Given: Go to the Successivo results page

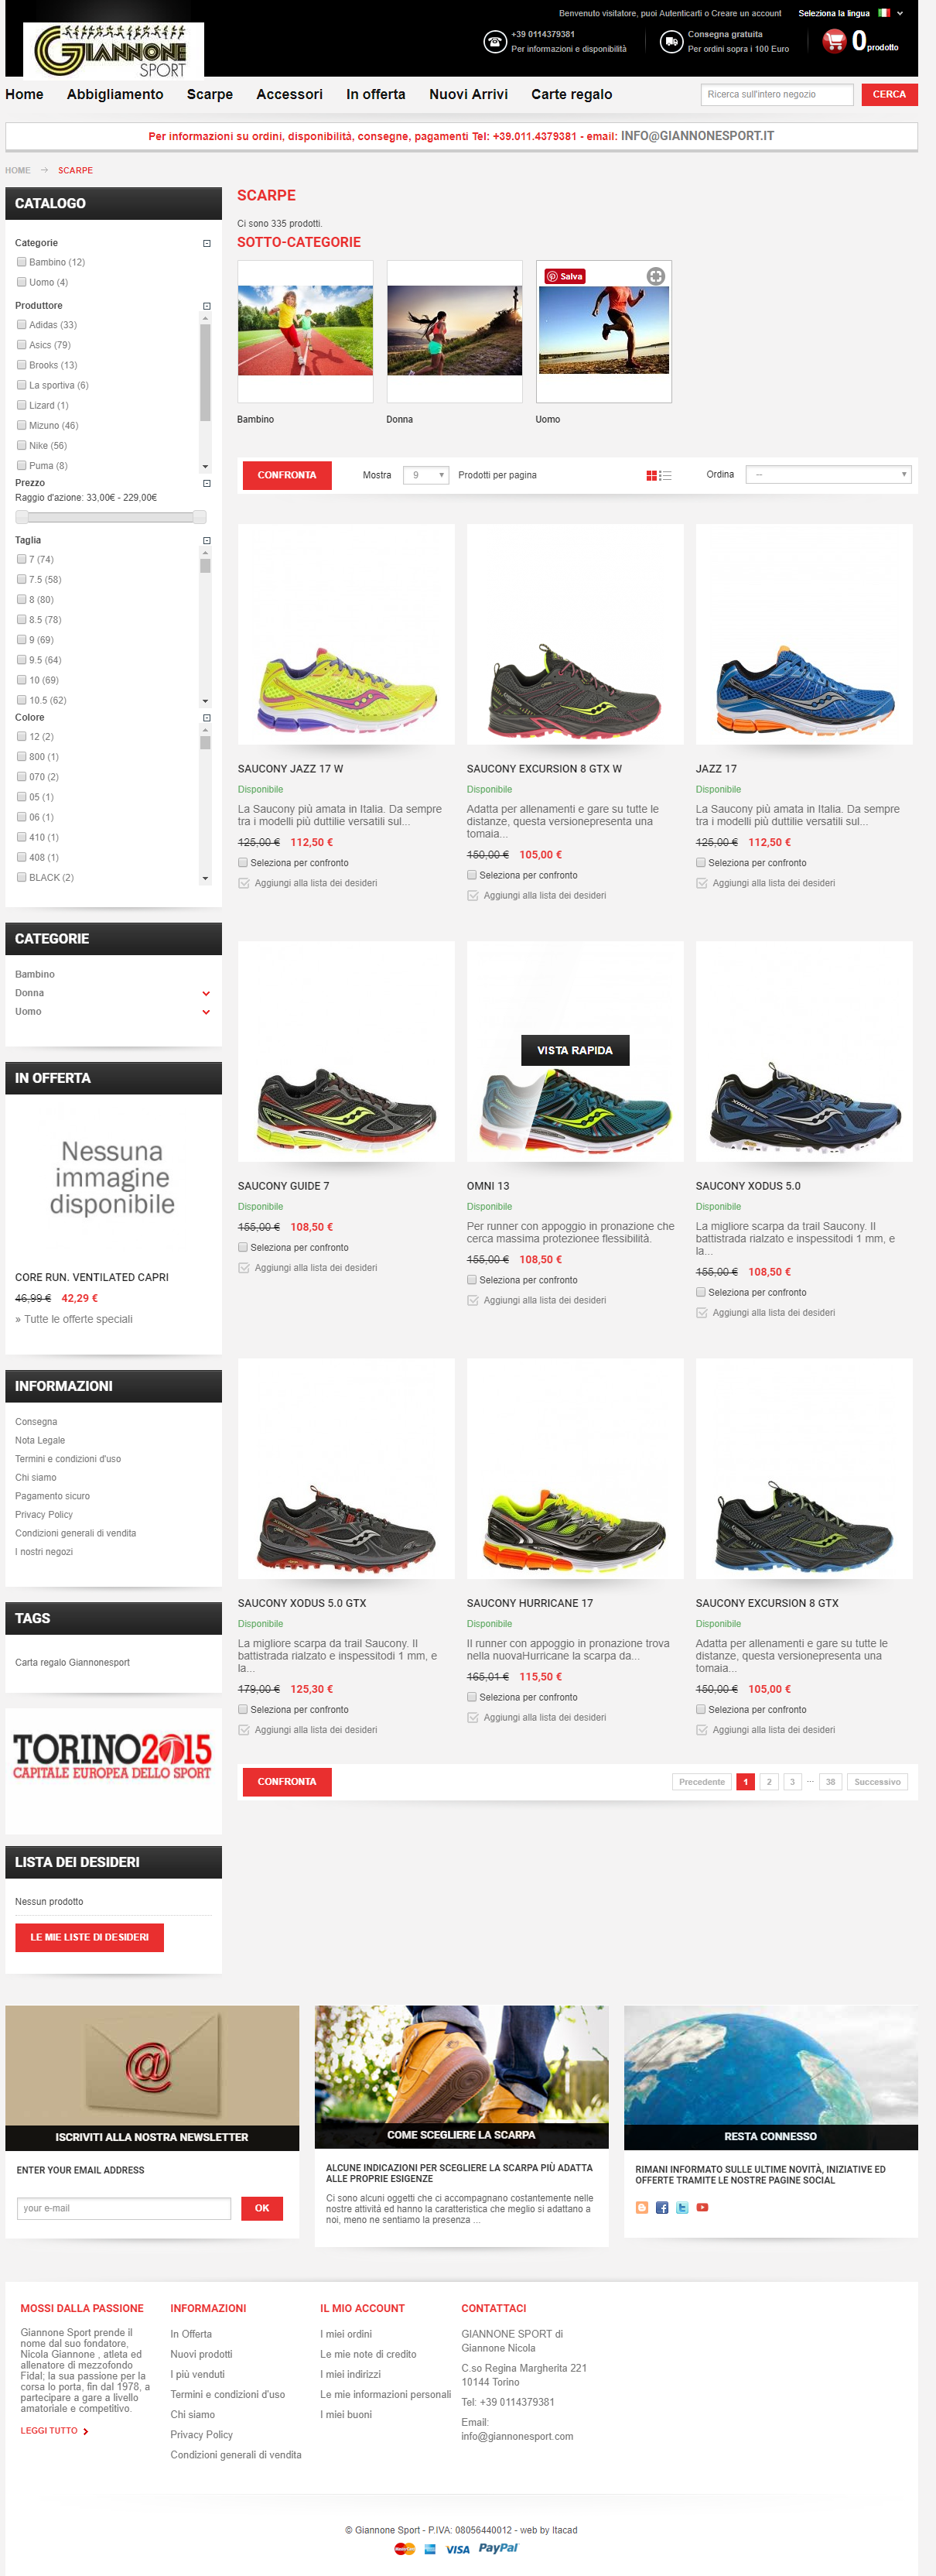Looking at the screenshot, I should point(877,1782).
